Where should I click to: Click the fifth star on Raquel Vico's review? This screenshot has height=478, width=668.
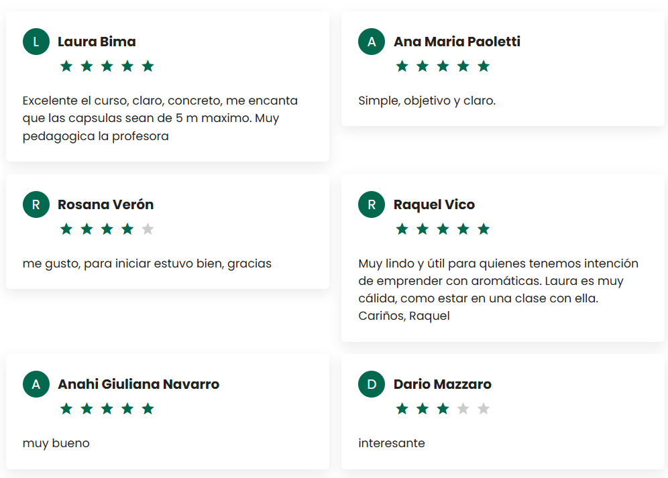coord(484,229)
